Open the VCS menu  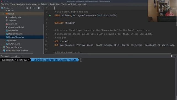pyautogui.click(x=70, y=4)
